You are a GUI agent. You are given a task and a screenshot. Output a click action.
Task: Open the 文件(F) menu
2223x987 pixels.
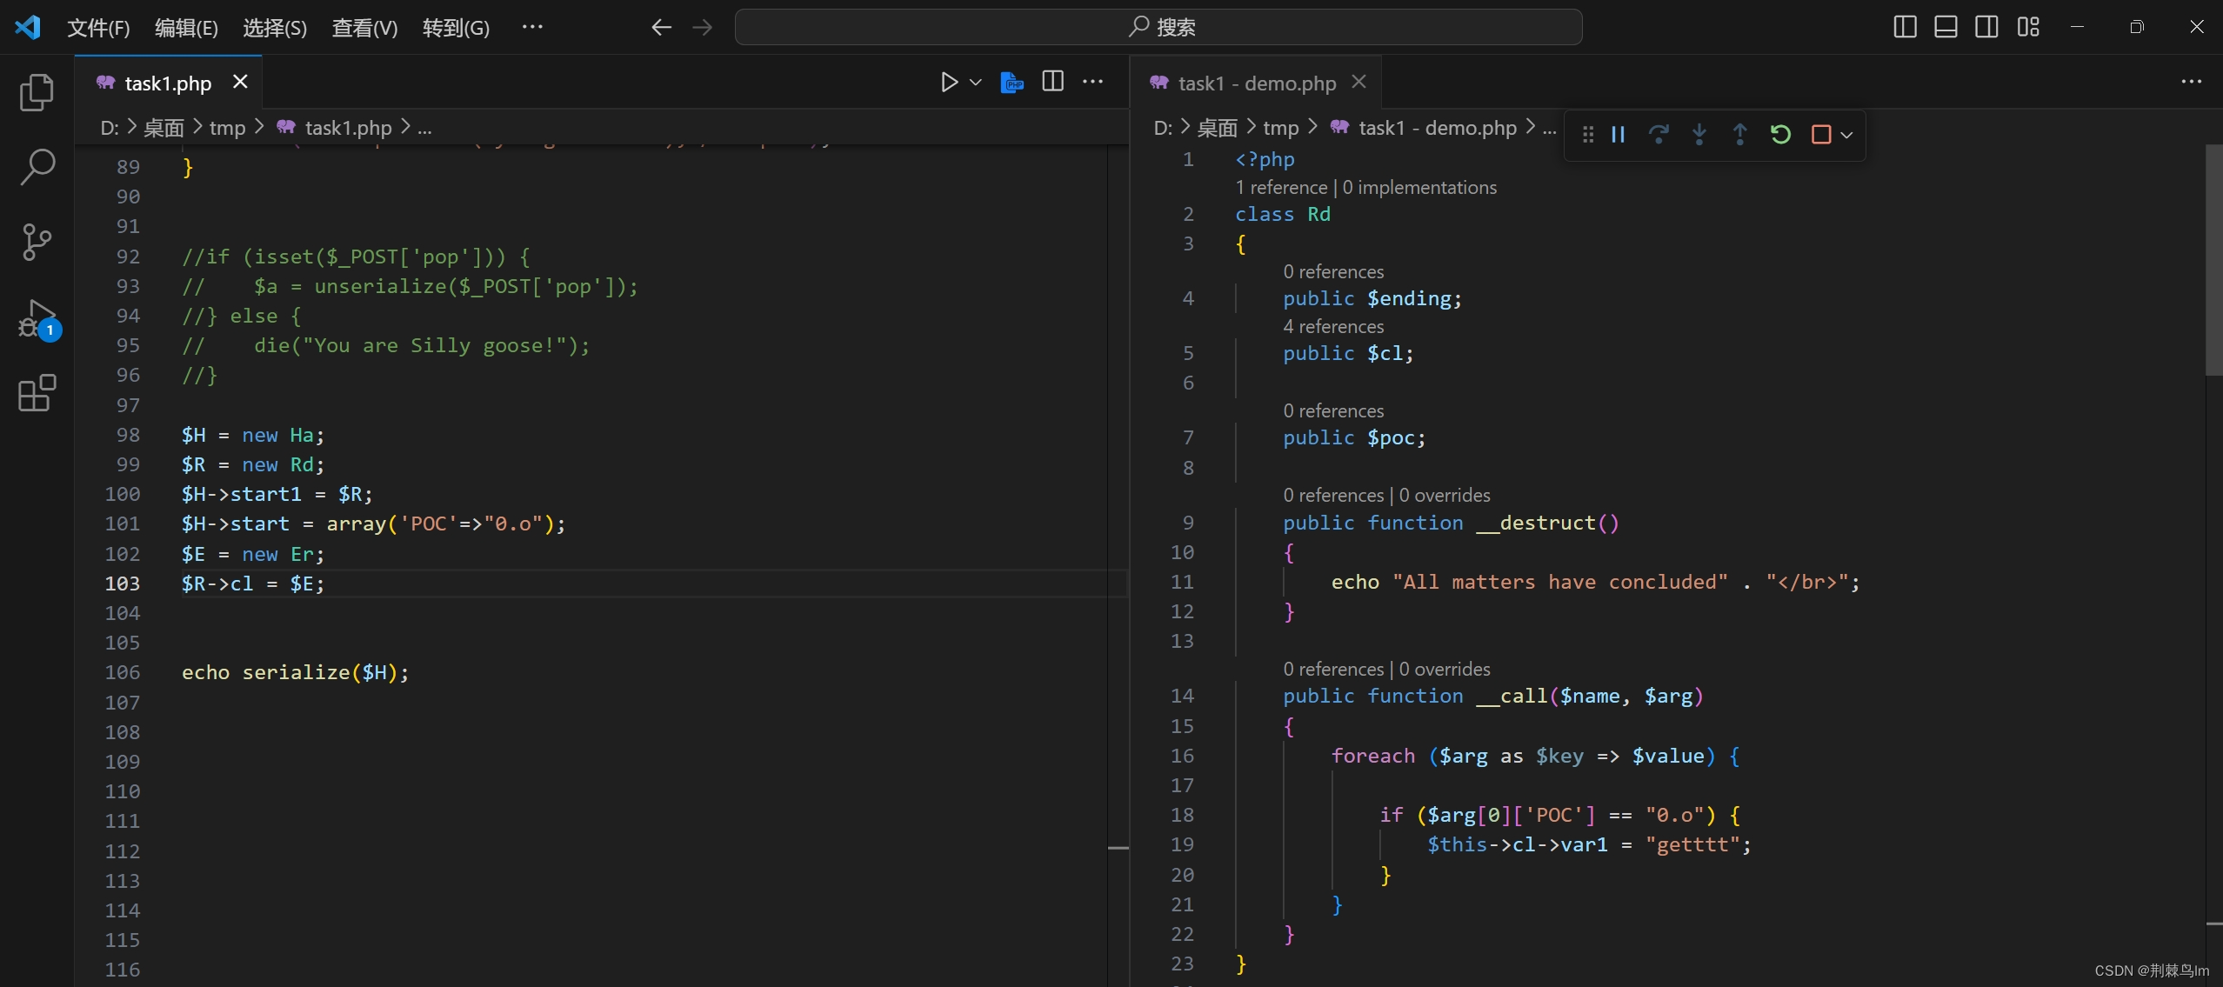coord(98,28)
